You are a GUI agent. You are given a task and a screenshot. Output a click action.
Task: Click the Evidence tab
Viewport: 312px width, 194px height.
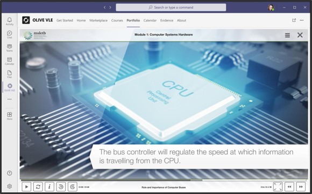pyautogui.click(x=167, y=20)
